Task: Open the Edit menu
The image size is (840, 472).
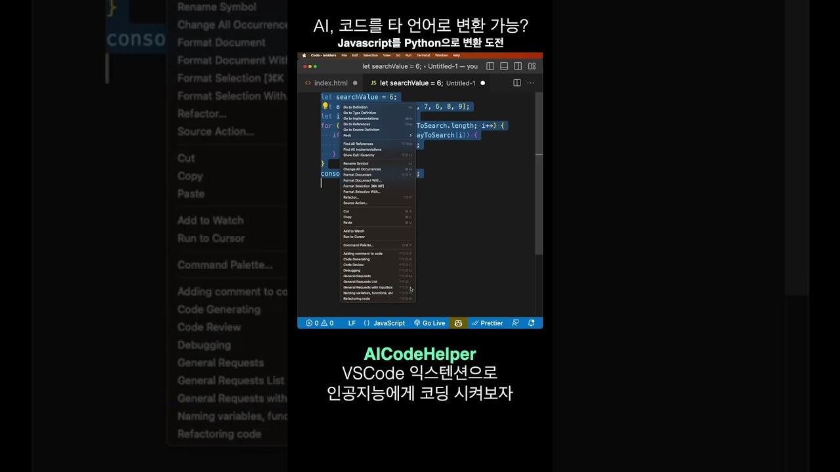Action: (x=355, y=55)
